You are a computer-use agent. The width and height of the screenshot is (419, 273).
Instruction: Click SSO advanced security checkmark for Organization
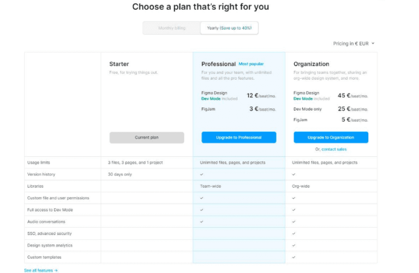click(294, 234)
